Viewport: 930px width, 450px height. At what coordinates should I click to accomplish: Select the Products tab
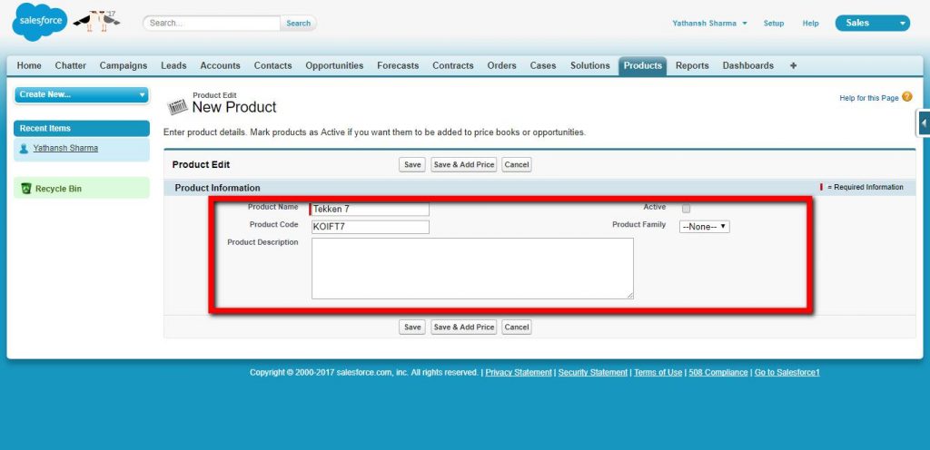pos(643,65)
